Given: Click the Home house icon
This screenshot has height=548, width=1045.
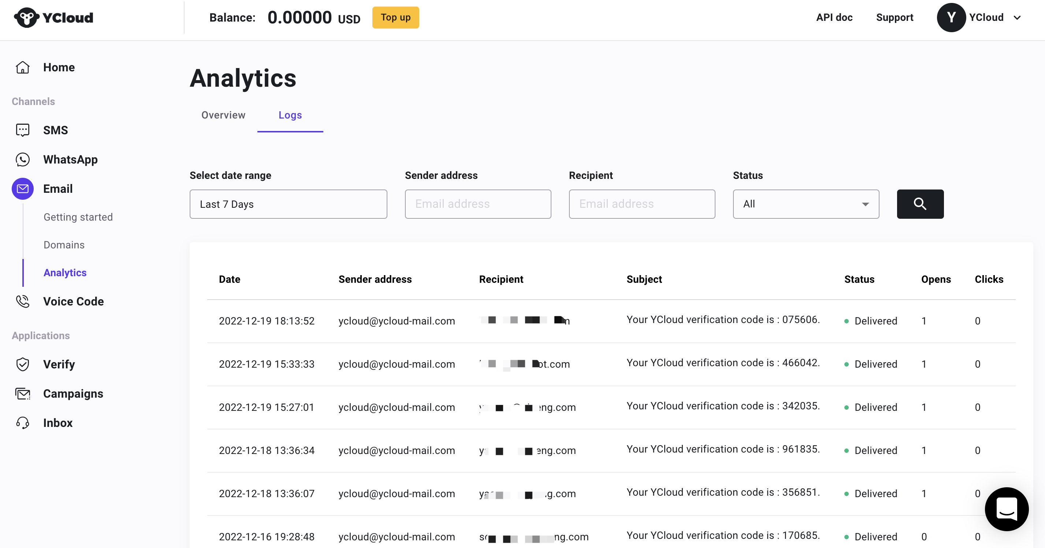Looking at the screenshot, I should 23,67.
